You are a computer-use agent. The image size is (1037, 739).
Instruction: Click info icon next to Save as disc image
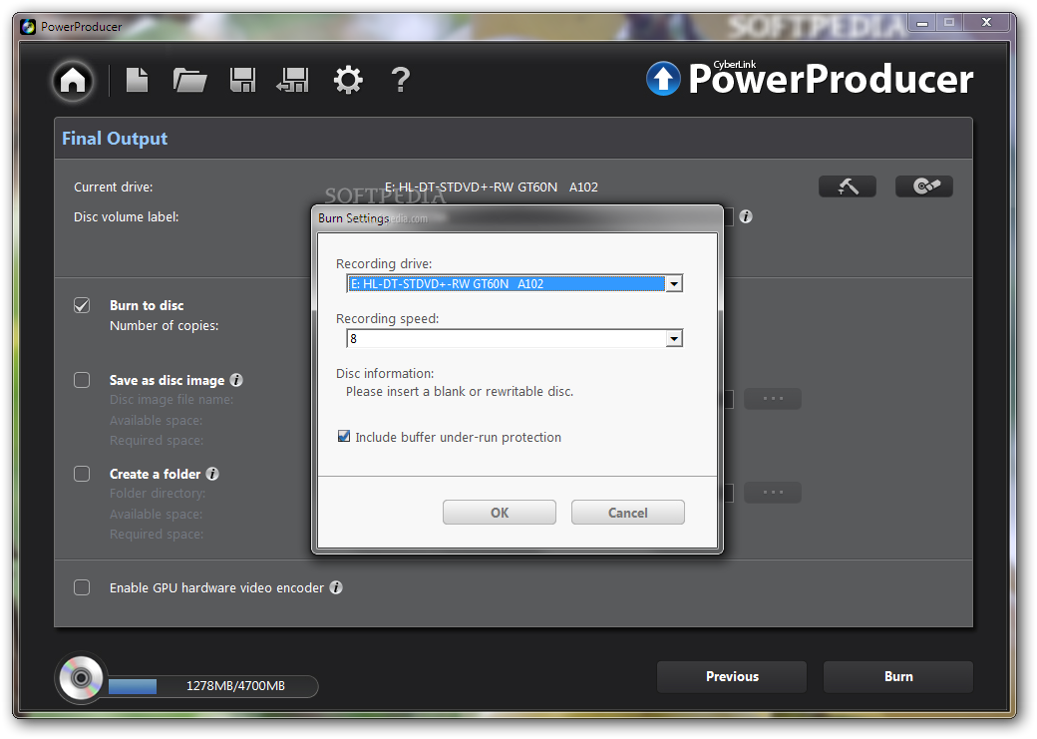(236, 380)
